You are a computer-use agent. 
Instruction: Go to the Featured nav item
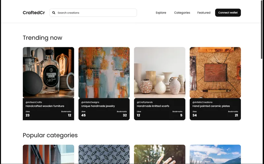click(x=204, y=13)
